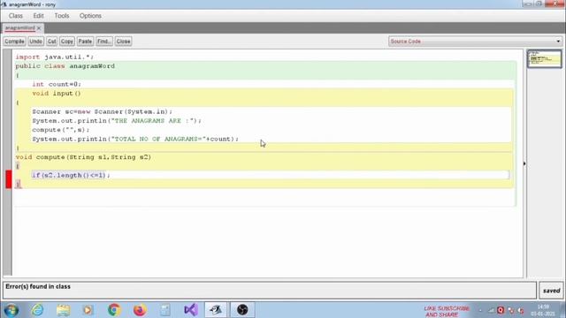Open Firefox from taskbar
The height and width of the screenshot is (318, 566).
[x=140, y=310]
